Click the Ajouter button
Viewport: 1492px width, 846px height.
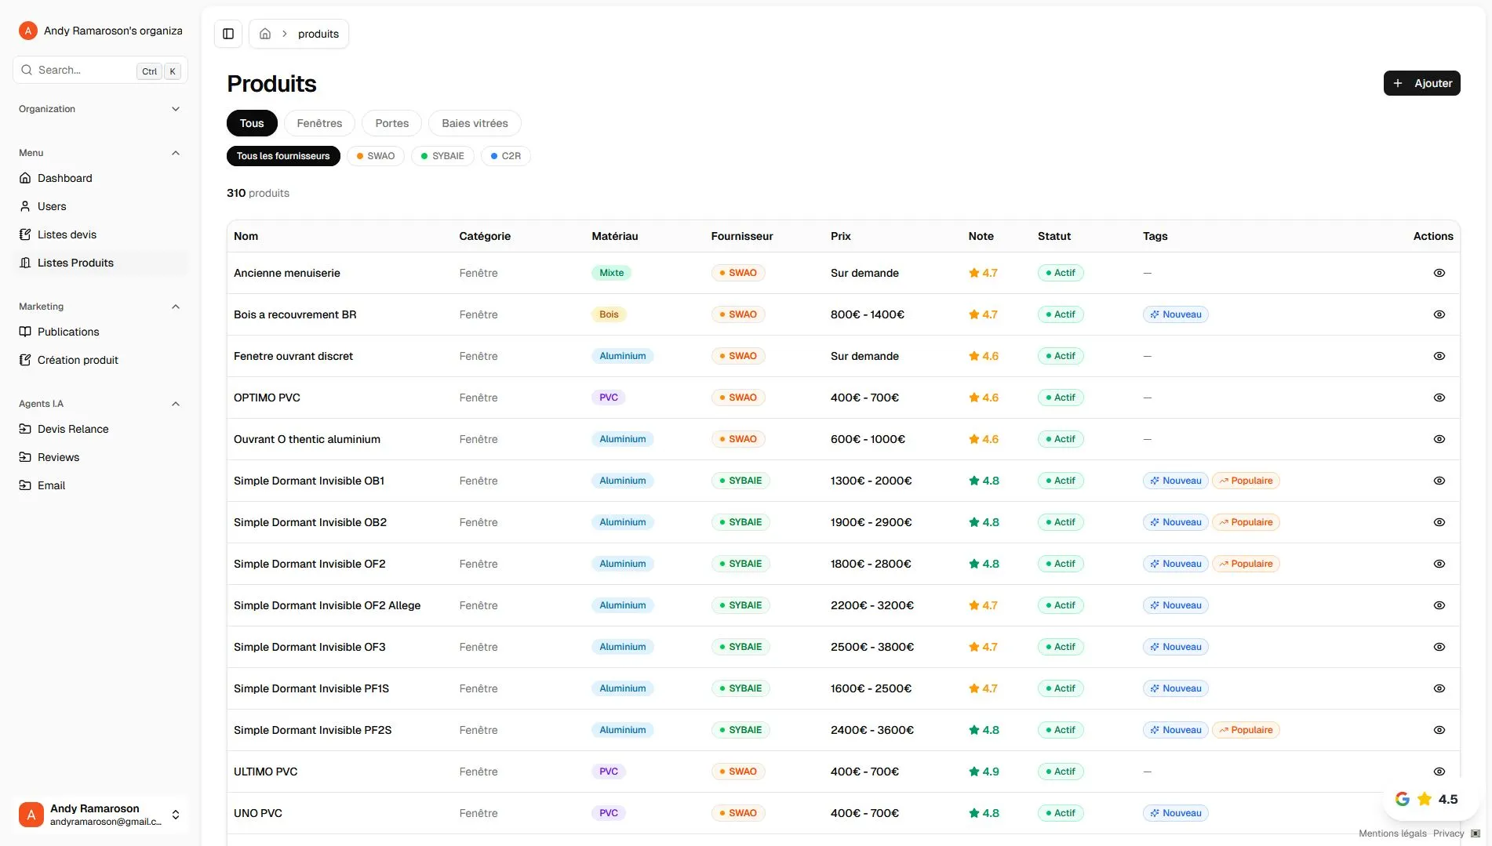click(x=1421, y=82)
